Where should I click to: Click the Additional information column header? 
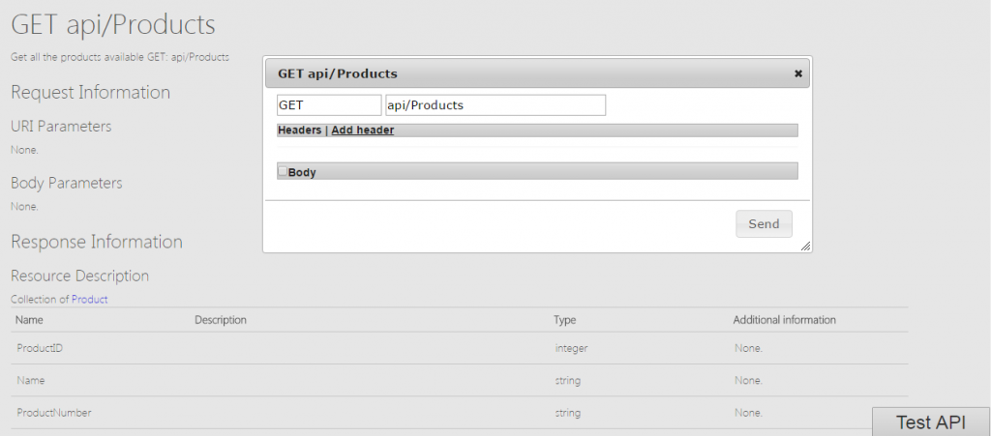(784, 320)
